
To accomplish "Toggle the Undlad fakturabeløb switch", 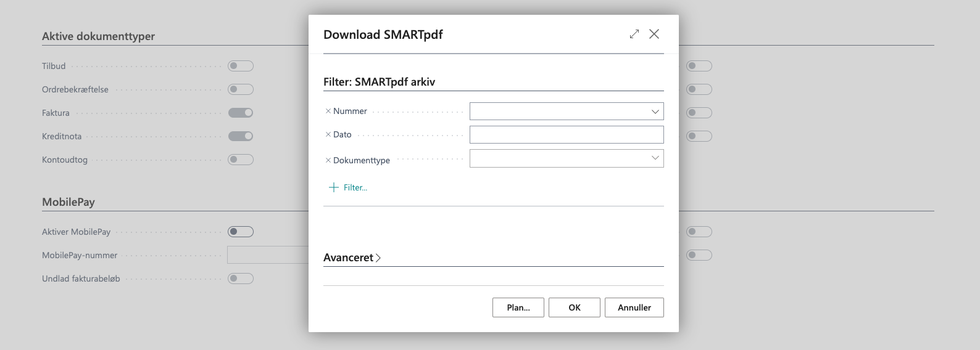I will [x=241, y=279].
